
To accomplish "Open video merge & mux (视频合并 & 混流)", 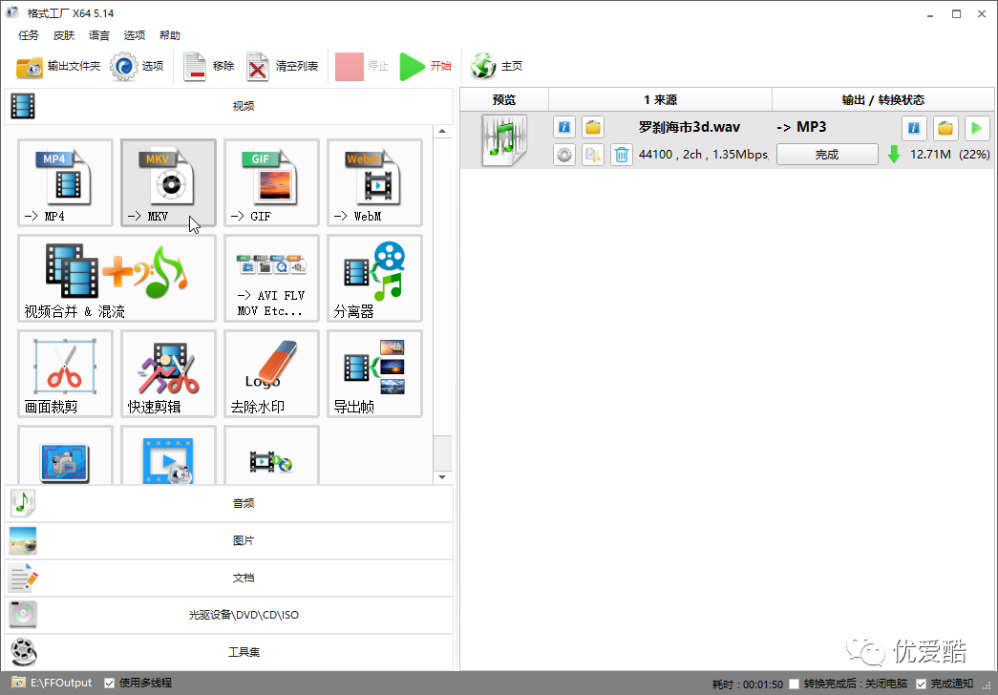I will (117, 278).
